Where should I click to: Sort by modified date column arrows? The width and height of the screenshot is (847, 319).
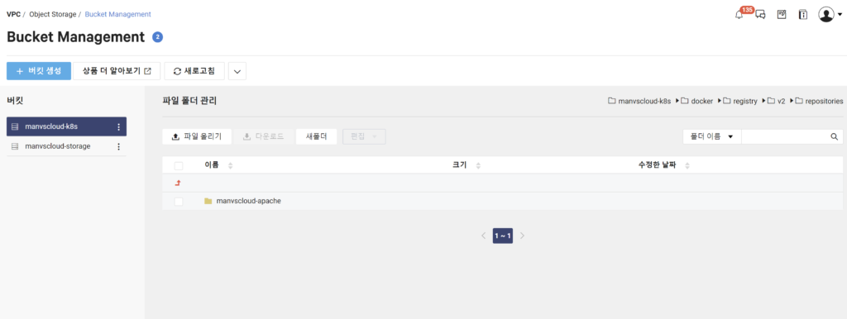(x=687, y=166)
